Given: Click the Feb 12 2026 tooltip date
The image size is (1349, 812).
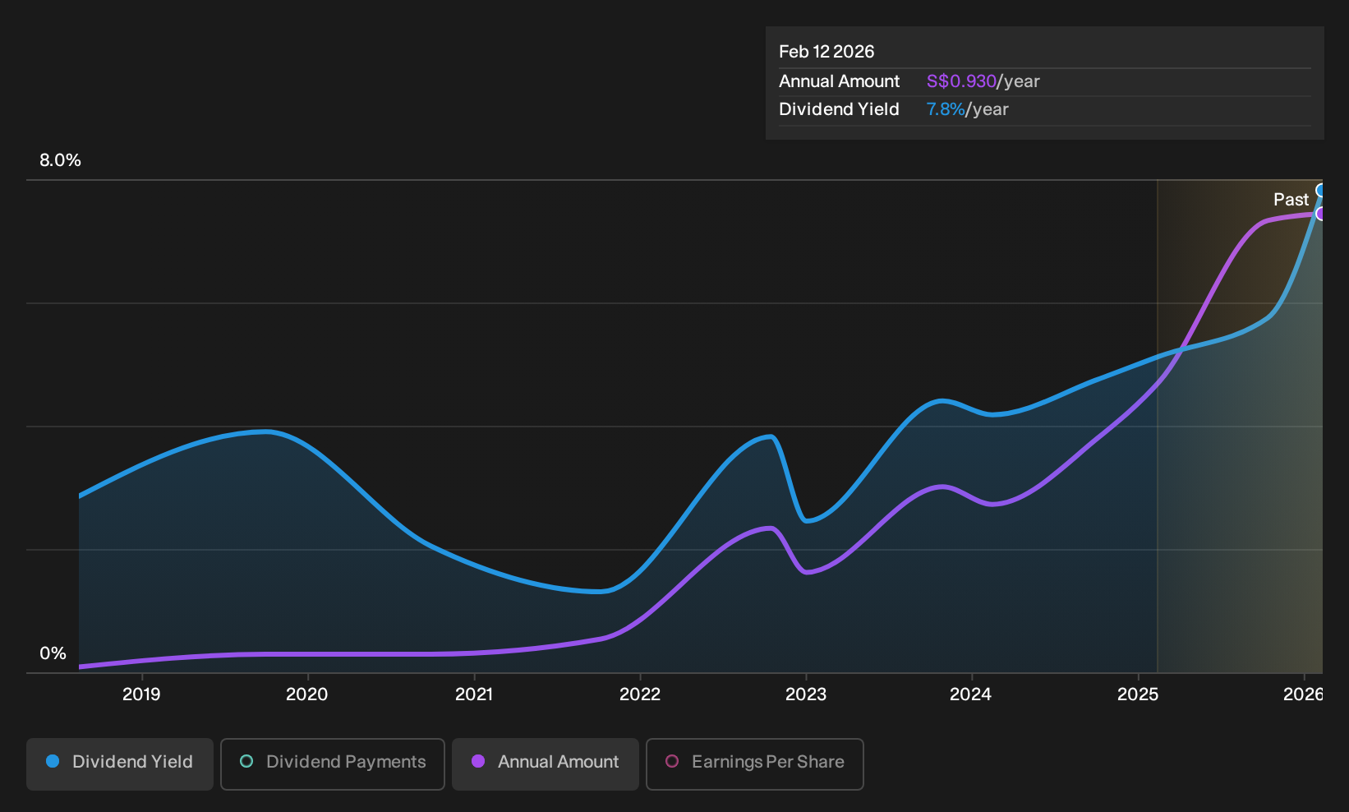Looking at the screenshot, I should (x=826, y=52).
